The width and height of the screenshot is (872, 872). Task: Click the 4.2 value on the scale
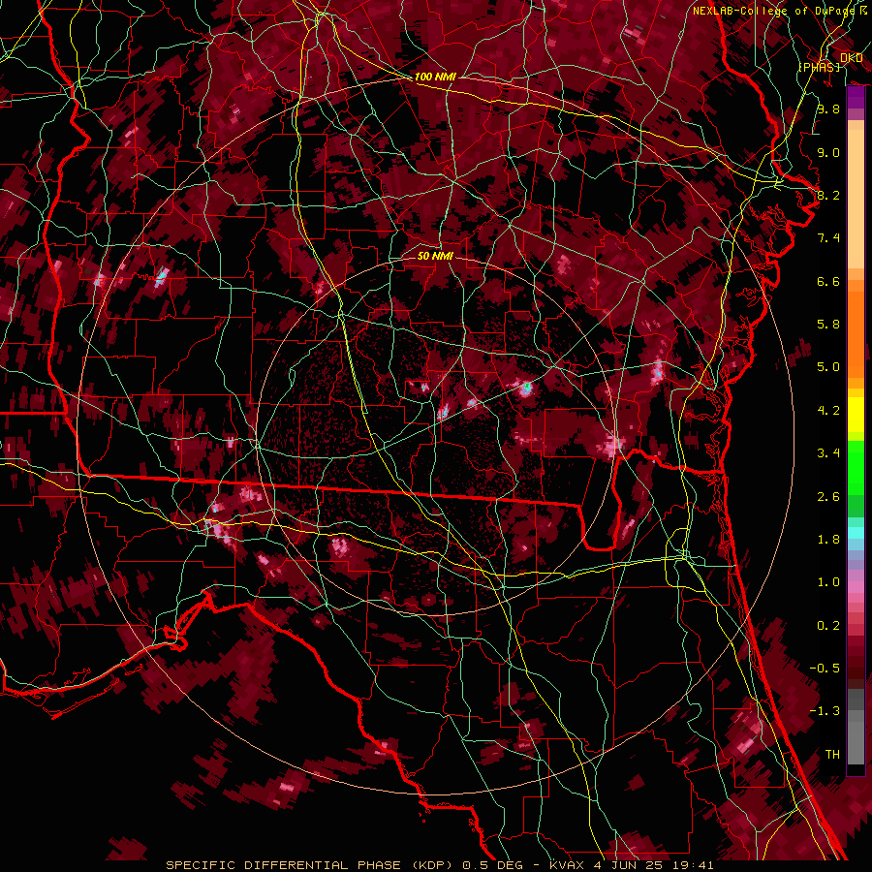click(x=828, y=411)
